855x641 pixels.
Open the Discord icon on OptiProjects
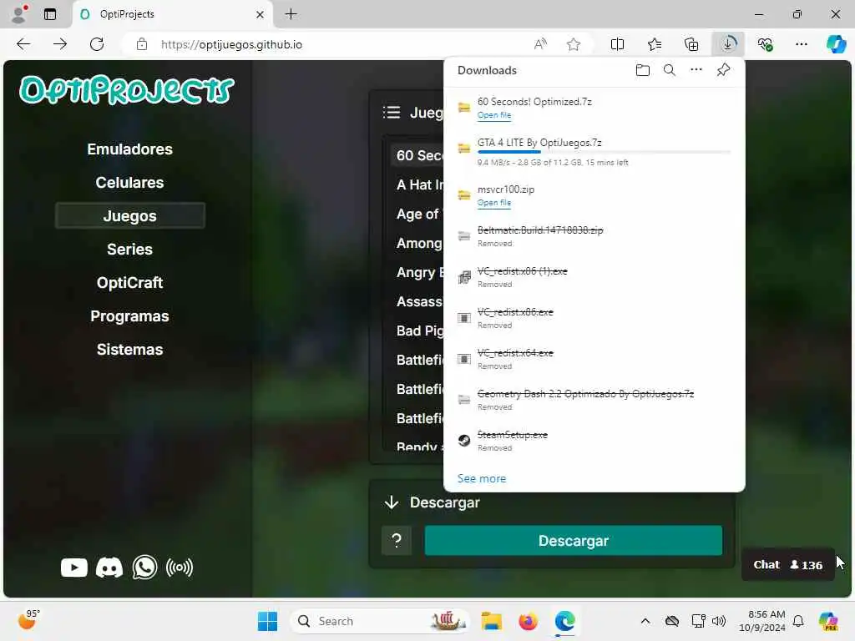tap(109, 568)
